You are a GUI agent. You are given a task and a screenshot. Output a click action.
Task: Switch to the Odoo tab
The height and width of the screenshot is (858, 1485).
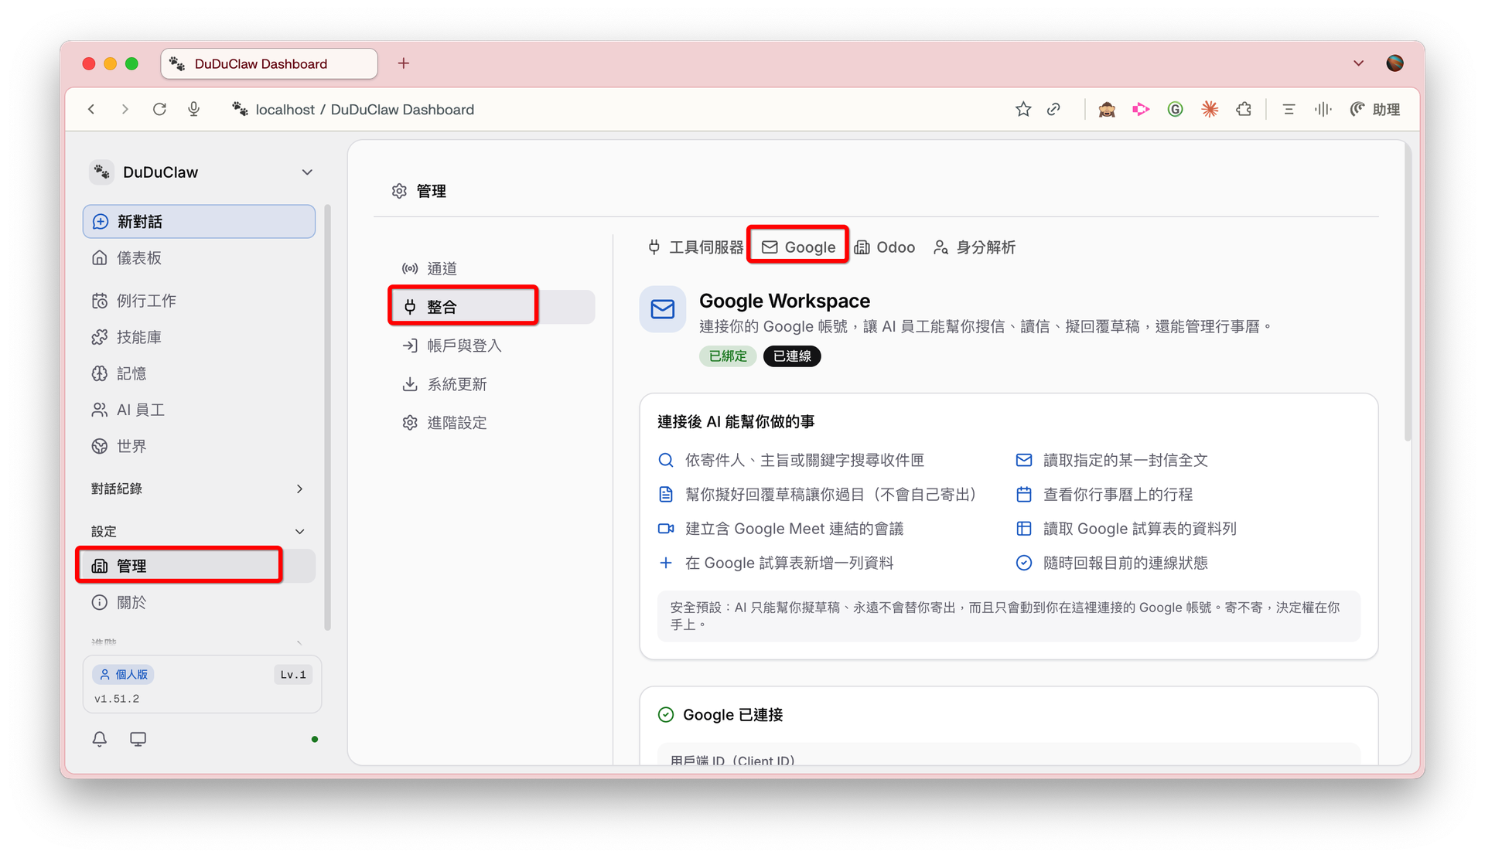pos(885,247)
